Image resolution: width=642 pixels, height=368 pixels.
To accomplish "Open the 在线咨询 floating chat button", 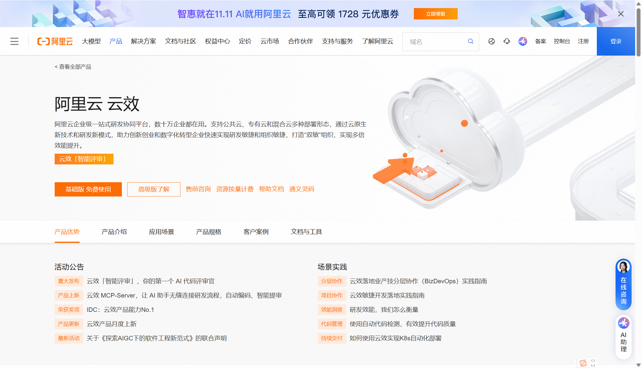I will 623,284.
